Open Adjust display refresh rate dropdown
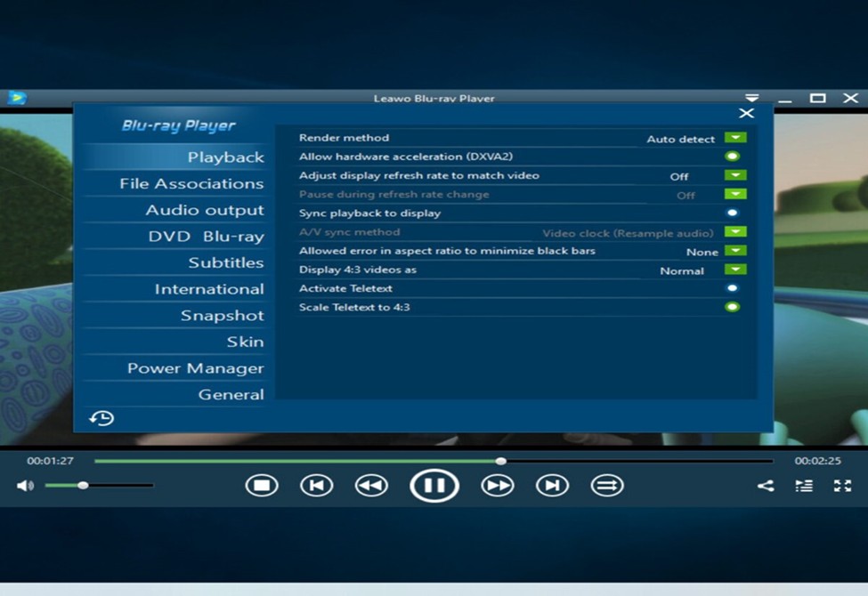 point(734,176)
